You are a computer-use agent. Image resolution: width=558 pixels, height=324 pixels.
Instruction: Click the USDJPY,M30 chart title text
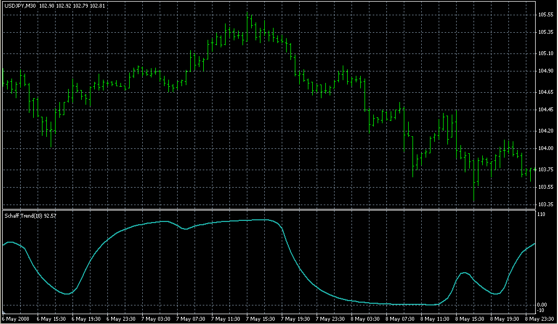click(x=20, y=6)
